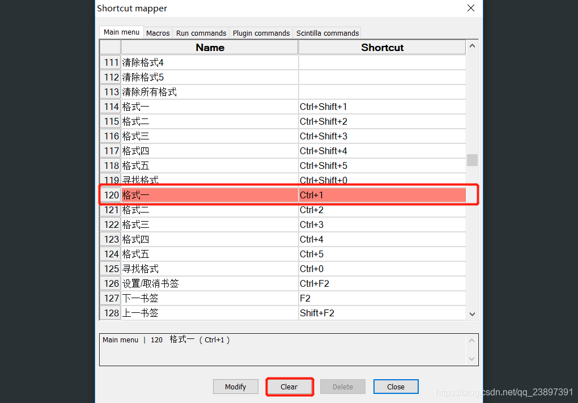This screenshot has height=403, width=578.
Task: Click the table scrollbar down arrow
Action: (x=472, y=314)
